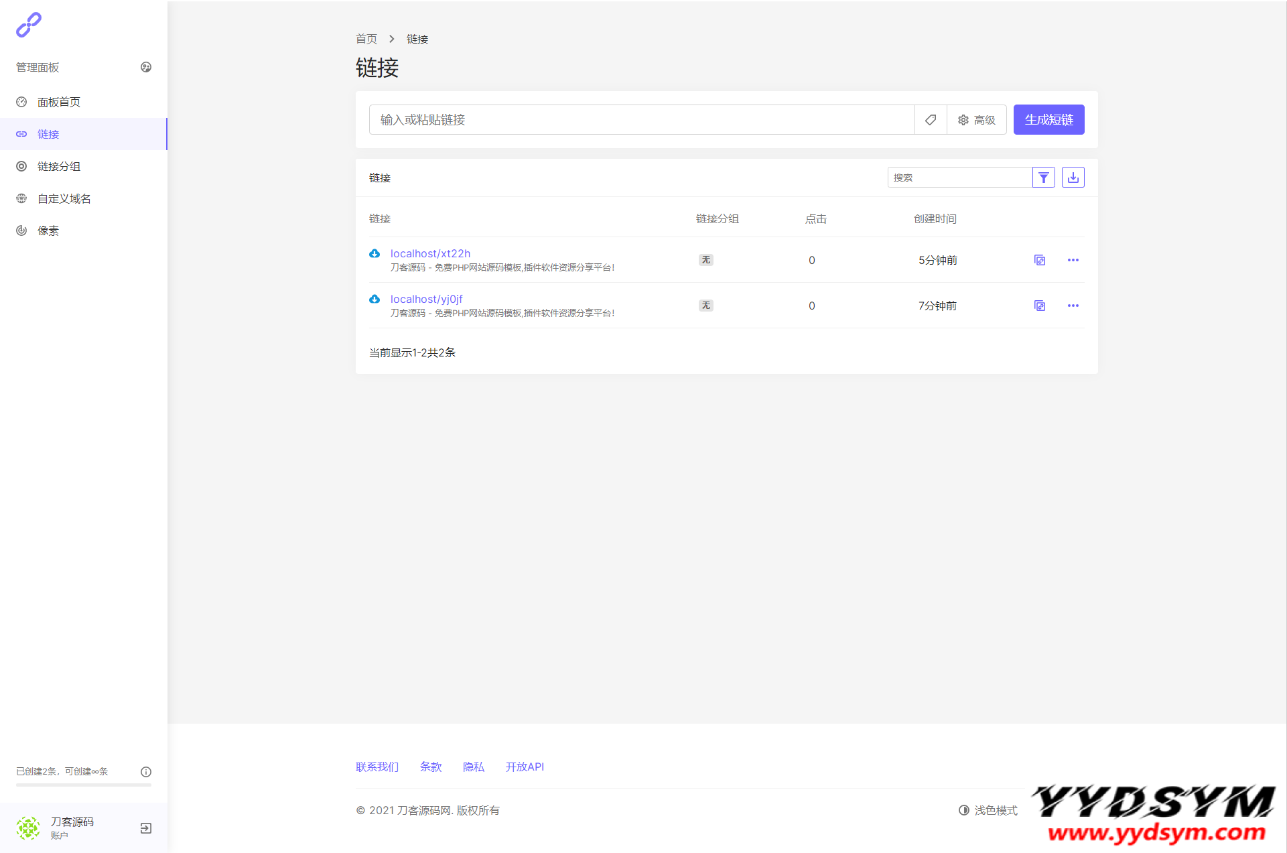Copy the localhost/yj0jf short link
Image resolution: width=1287 pixels, height=853 pixels.
point(1039,306)
